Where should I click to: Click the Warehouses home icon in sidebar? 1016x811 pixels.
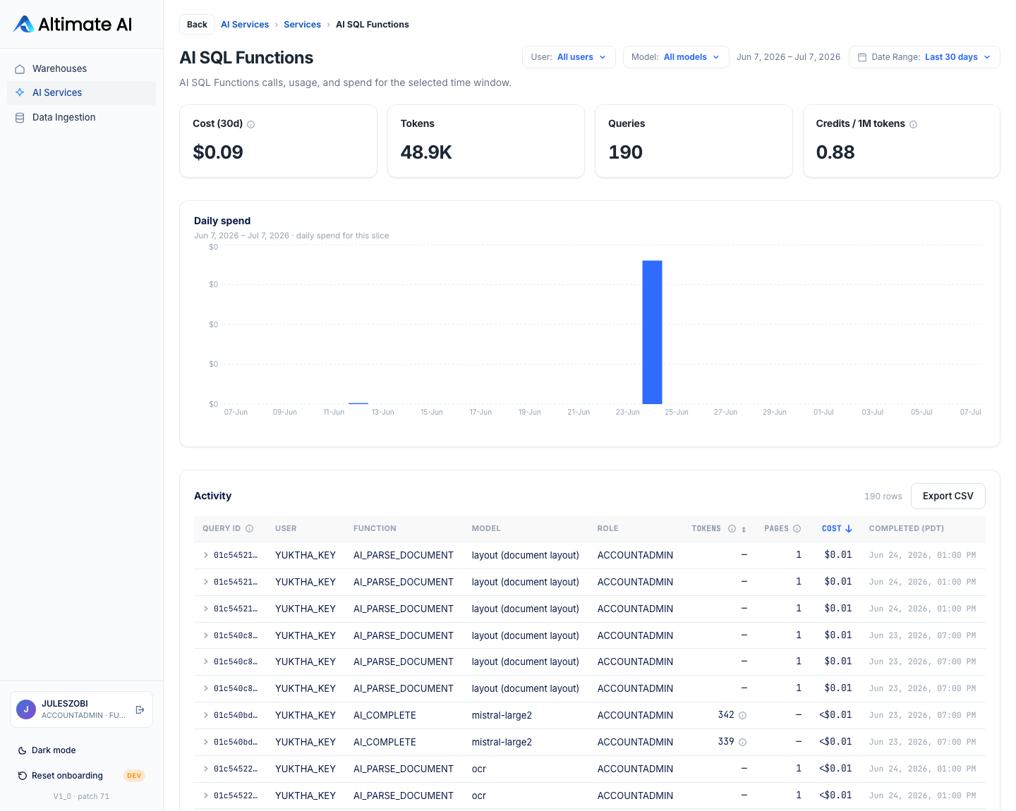20,69
